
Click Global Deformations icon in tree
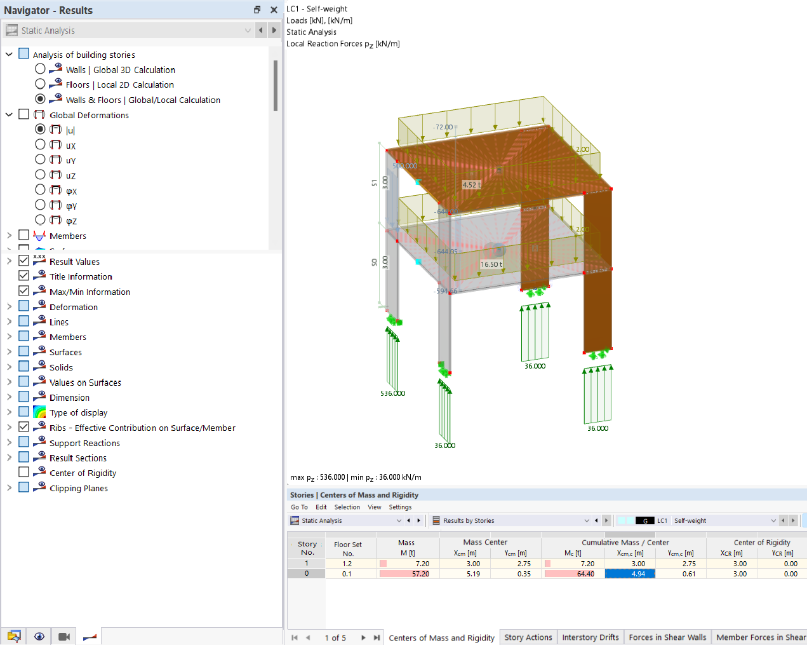pos(39,115)
